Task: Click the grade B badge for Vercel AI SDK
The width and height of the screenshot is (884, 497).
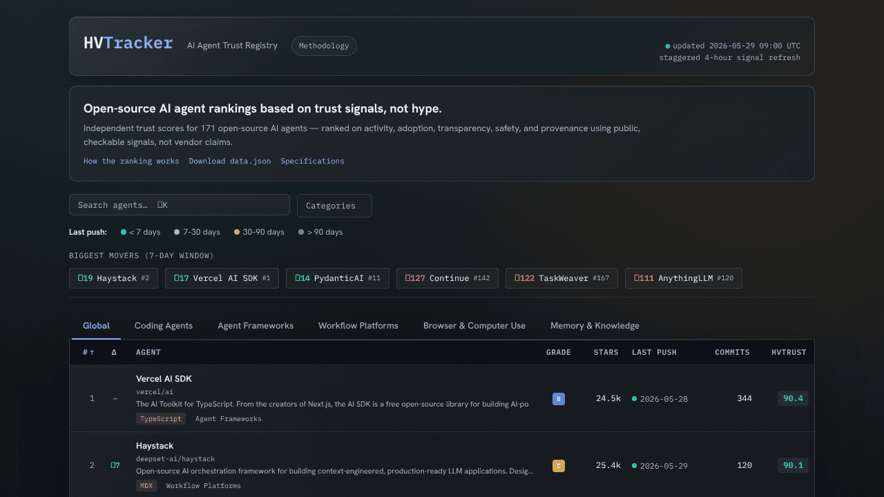Action: 559,398
